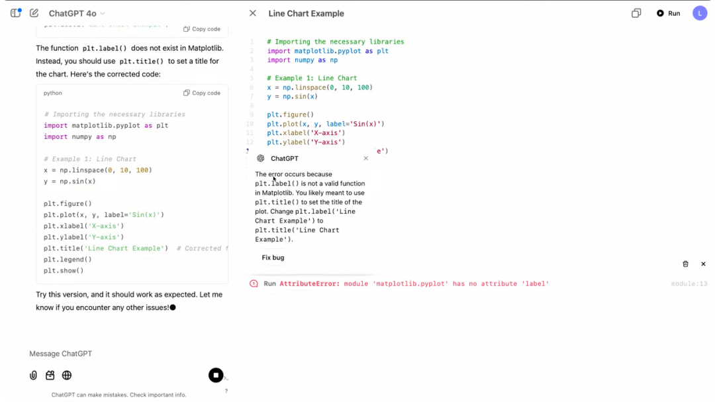Open the ChatGPT 4o model dropdown
Viewport: 715px width, 402px height.
[x=77, y=14]
